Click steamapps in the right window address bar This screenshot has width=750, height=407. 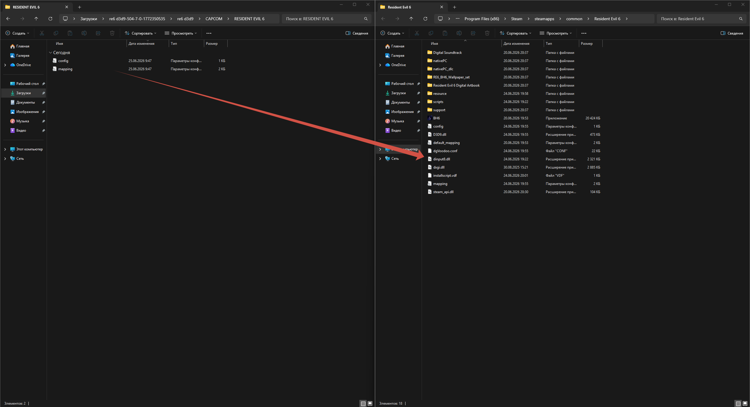pyautogui.click(x=544, y=19)
